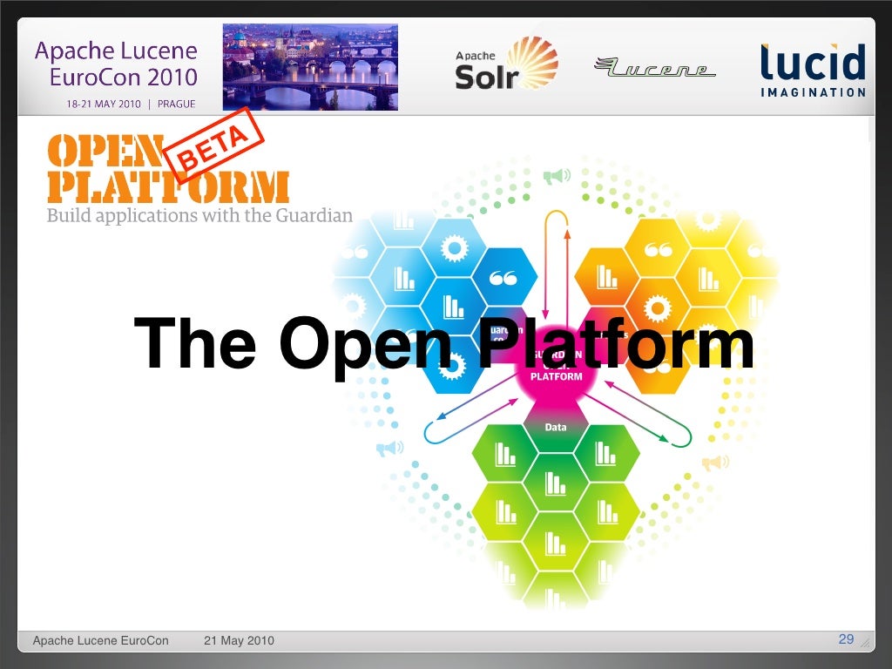Click '18-21 MAY 2010 | PRAGUE' text
The width and height of the screenshot is (892, 669).
pyautogui.click(x=131, y=105)
